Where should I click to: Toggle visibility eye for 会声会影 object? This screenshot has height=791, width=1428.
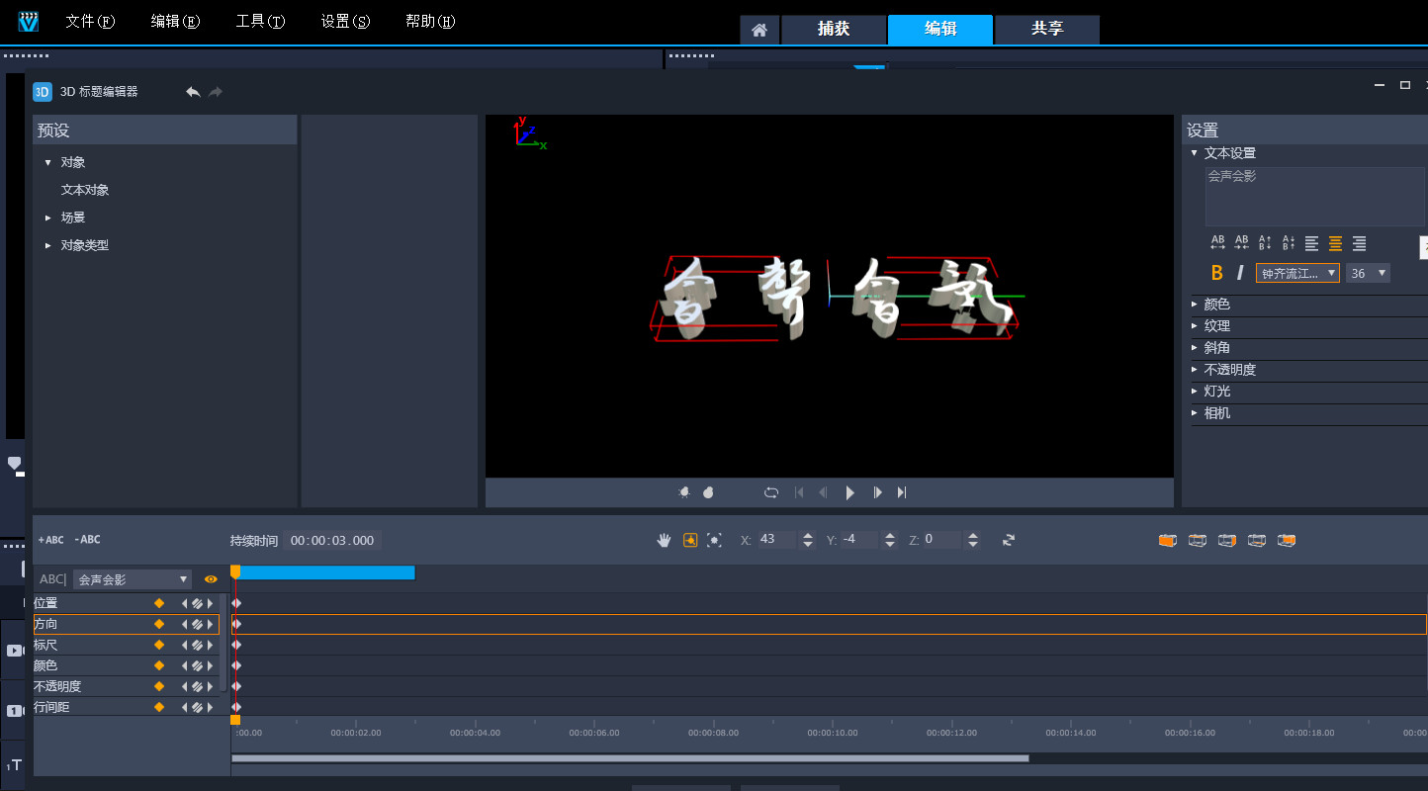(x=211, y=579)
